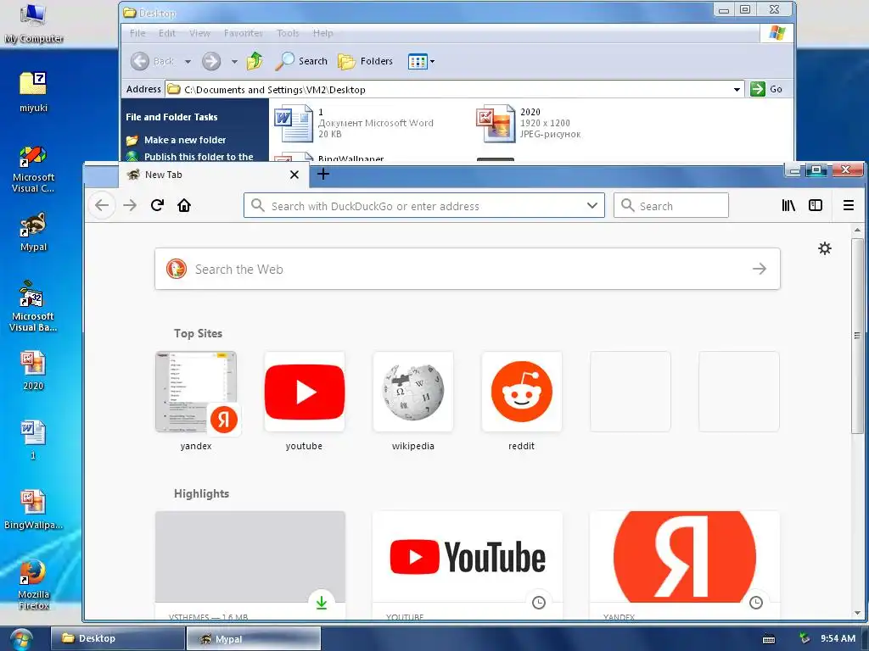
Task: Go forward in Mypal browser
Action: coord(130,205)
